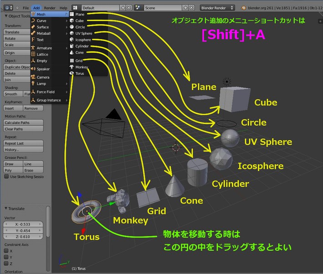
Task: Add new screen layout plus button
Action: [x=123, y=8]
